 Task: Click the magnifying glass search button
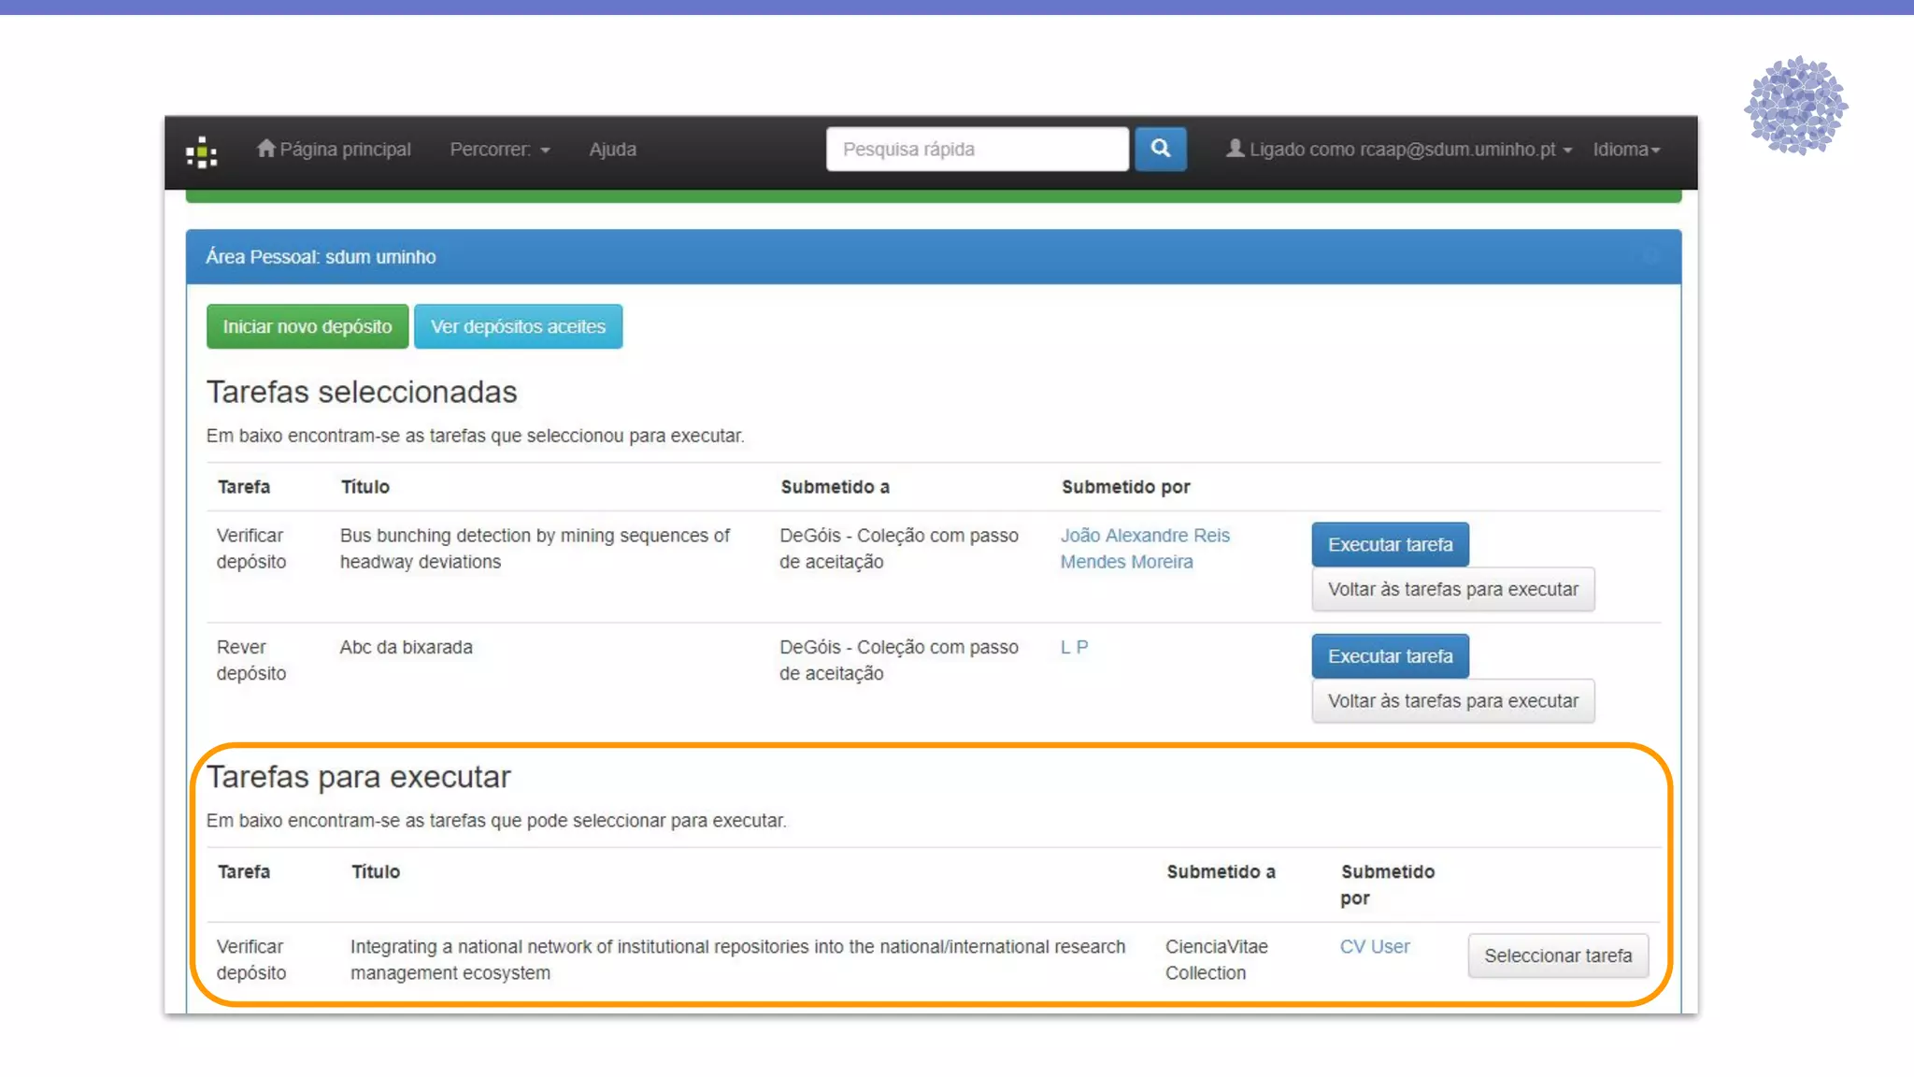(1160, 149)
